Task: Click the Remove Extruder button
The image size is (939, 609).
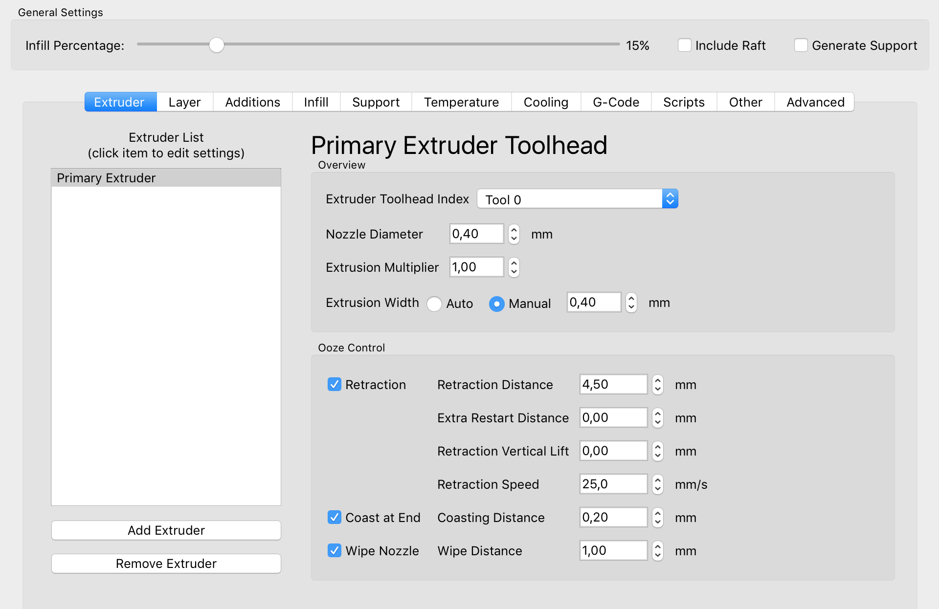Action: 166,564
